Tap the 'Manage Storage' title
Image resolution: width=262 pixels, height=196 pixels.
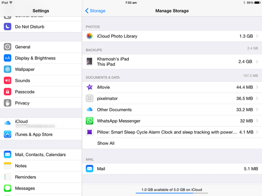pos(172,11)
